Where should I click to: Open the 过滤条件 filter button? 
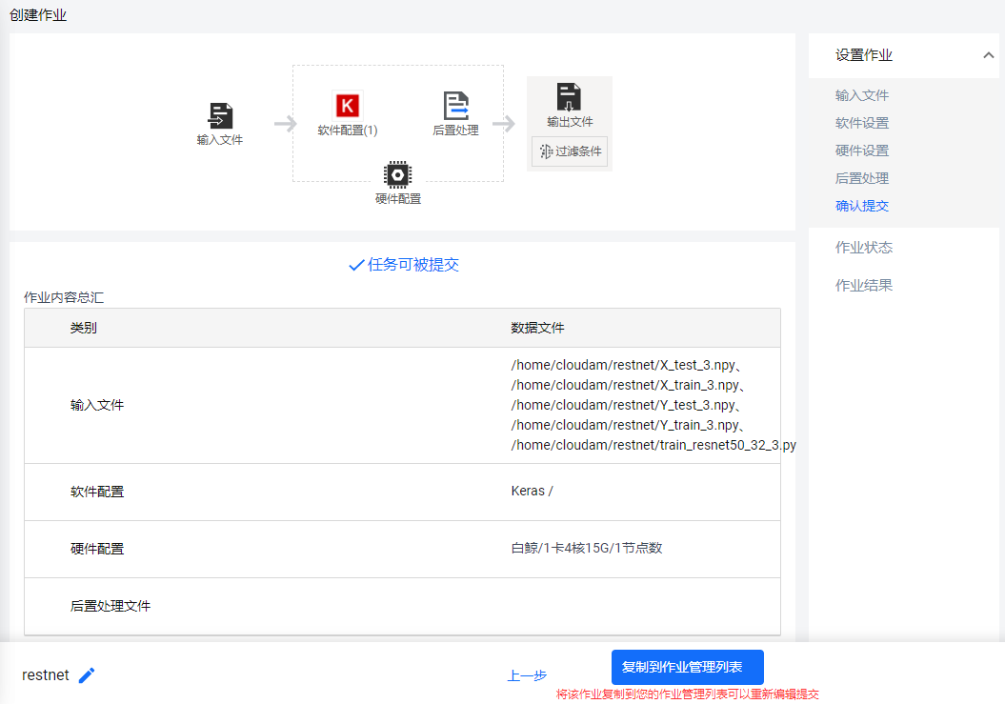(570, 151)
